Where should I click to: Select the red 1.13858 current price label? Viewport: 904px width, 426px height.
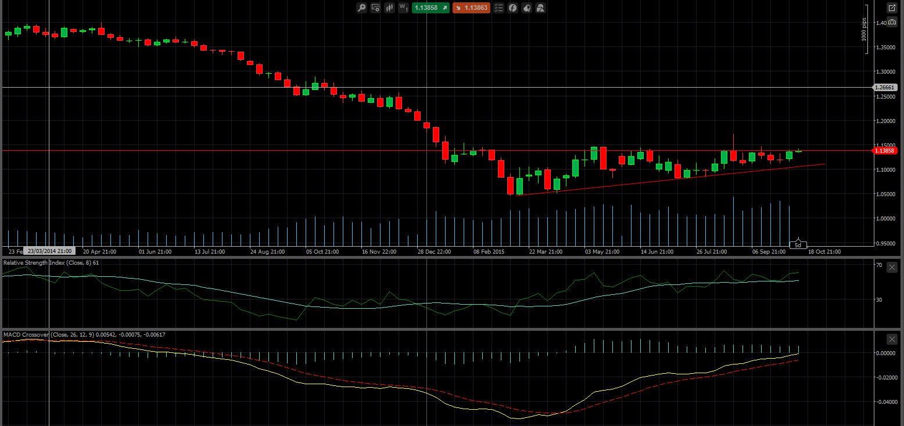[885, 150]
